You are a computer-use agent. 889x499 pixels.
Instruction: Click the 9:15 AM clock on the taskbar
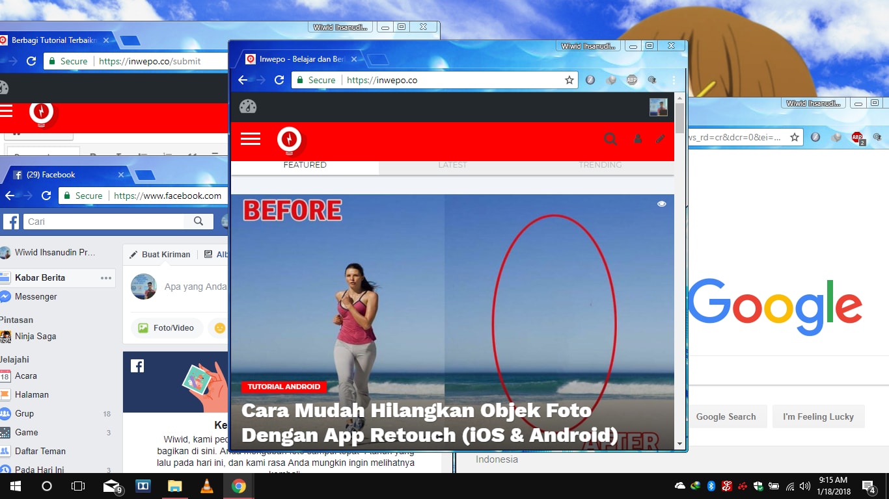tap(833, 486)
